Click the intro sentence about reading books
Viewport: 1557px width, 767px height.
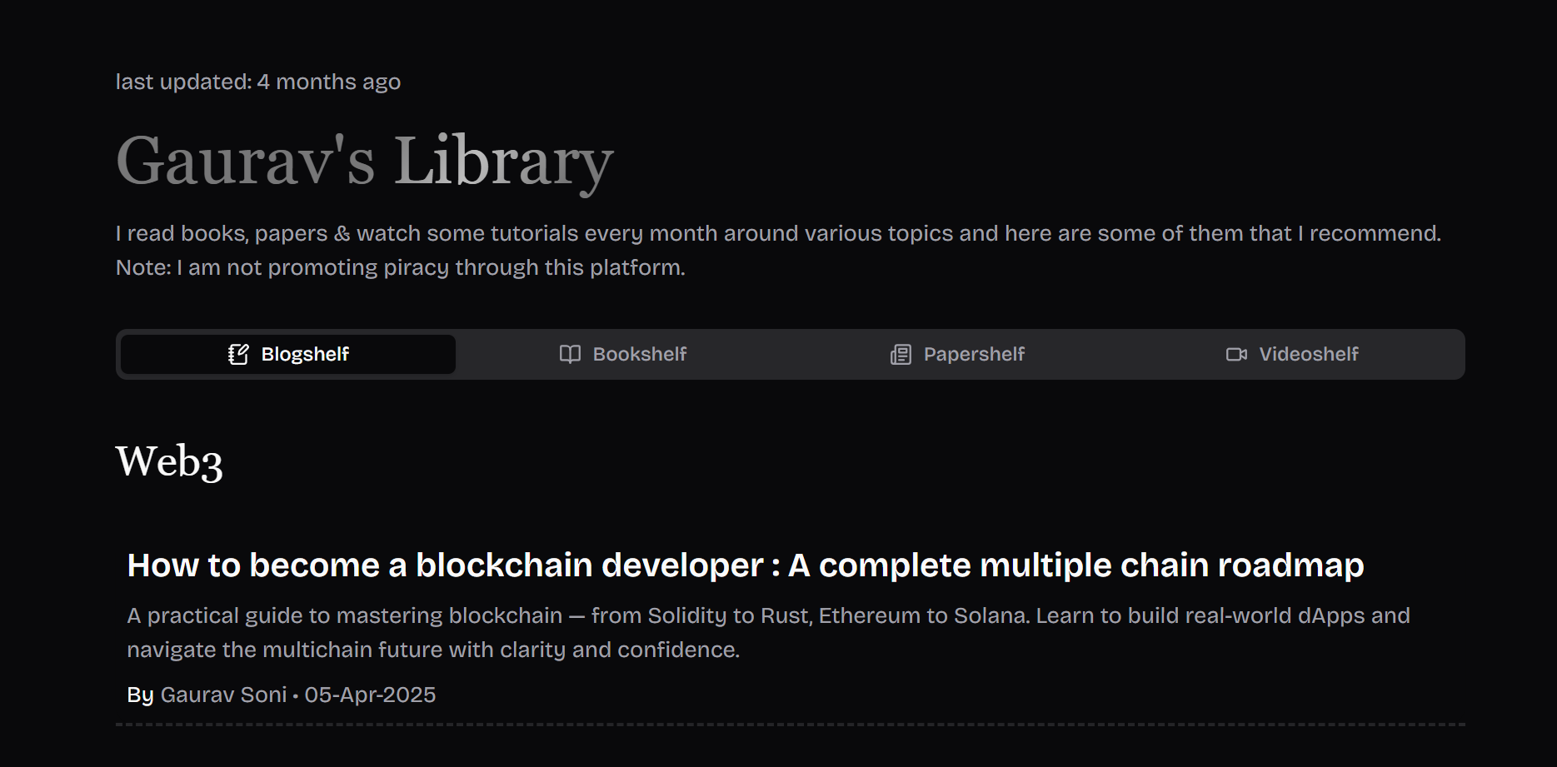pos(777,233)
